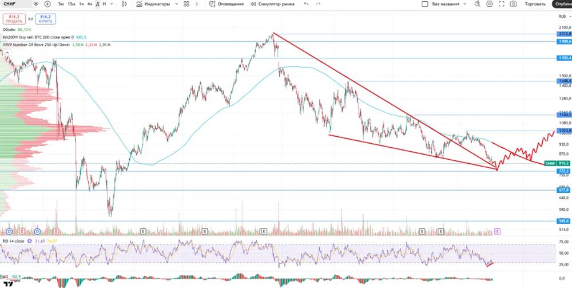The height and width of the screenshot is (288, 572).
Task: Expand the timeframe list chevron
Action: [x=112, y=4]
